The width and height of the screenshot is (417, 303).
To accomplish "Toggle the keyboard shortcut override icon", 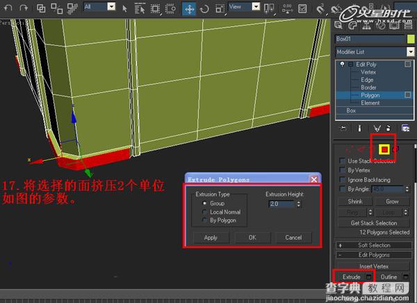I will tap(302, 9).
